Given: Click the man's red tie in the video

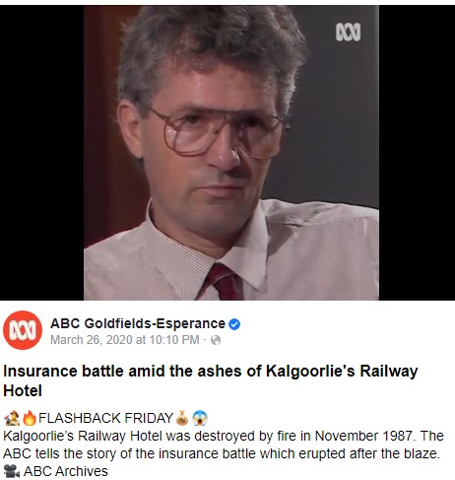Looking at the screenshot, I should [226, 282].
